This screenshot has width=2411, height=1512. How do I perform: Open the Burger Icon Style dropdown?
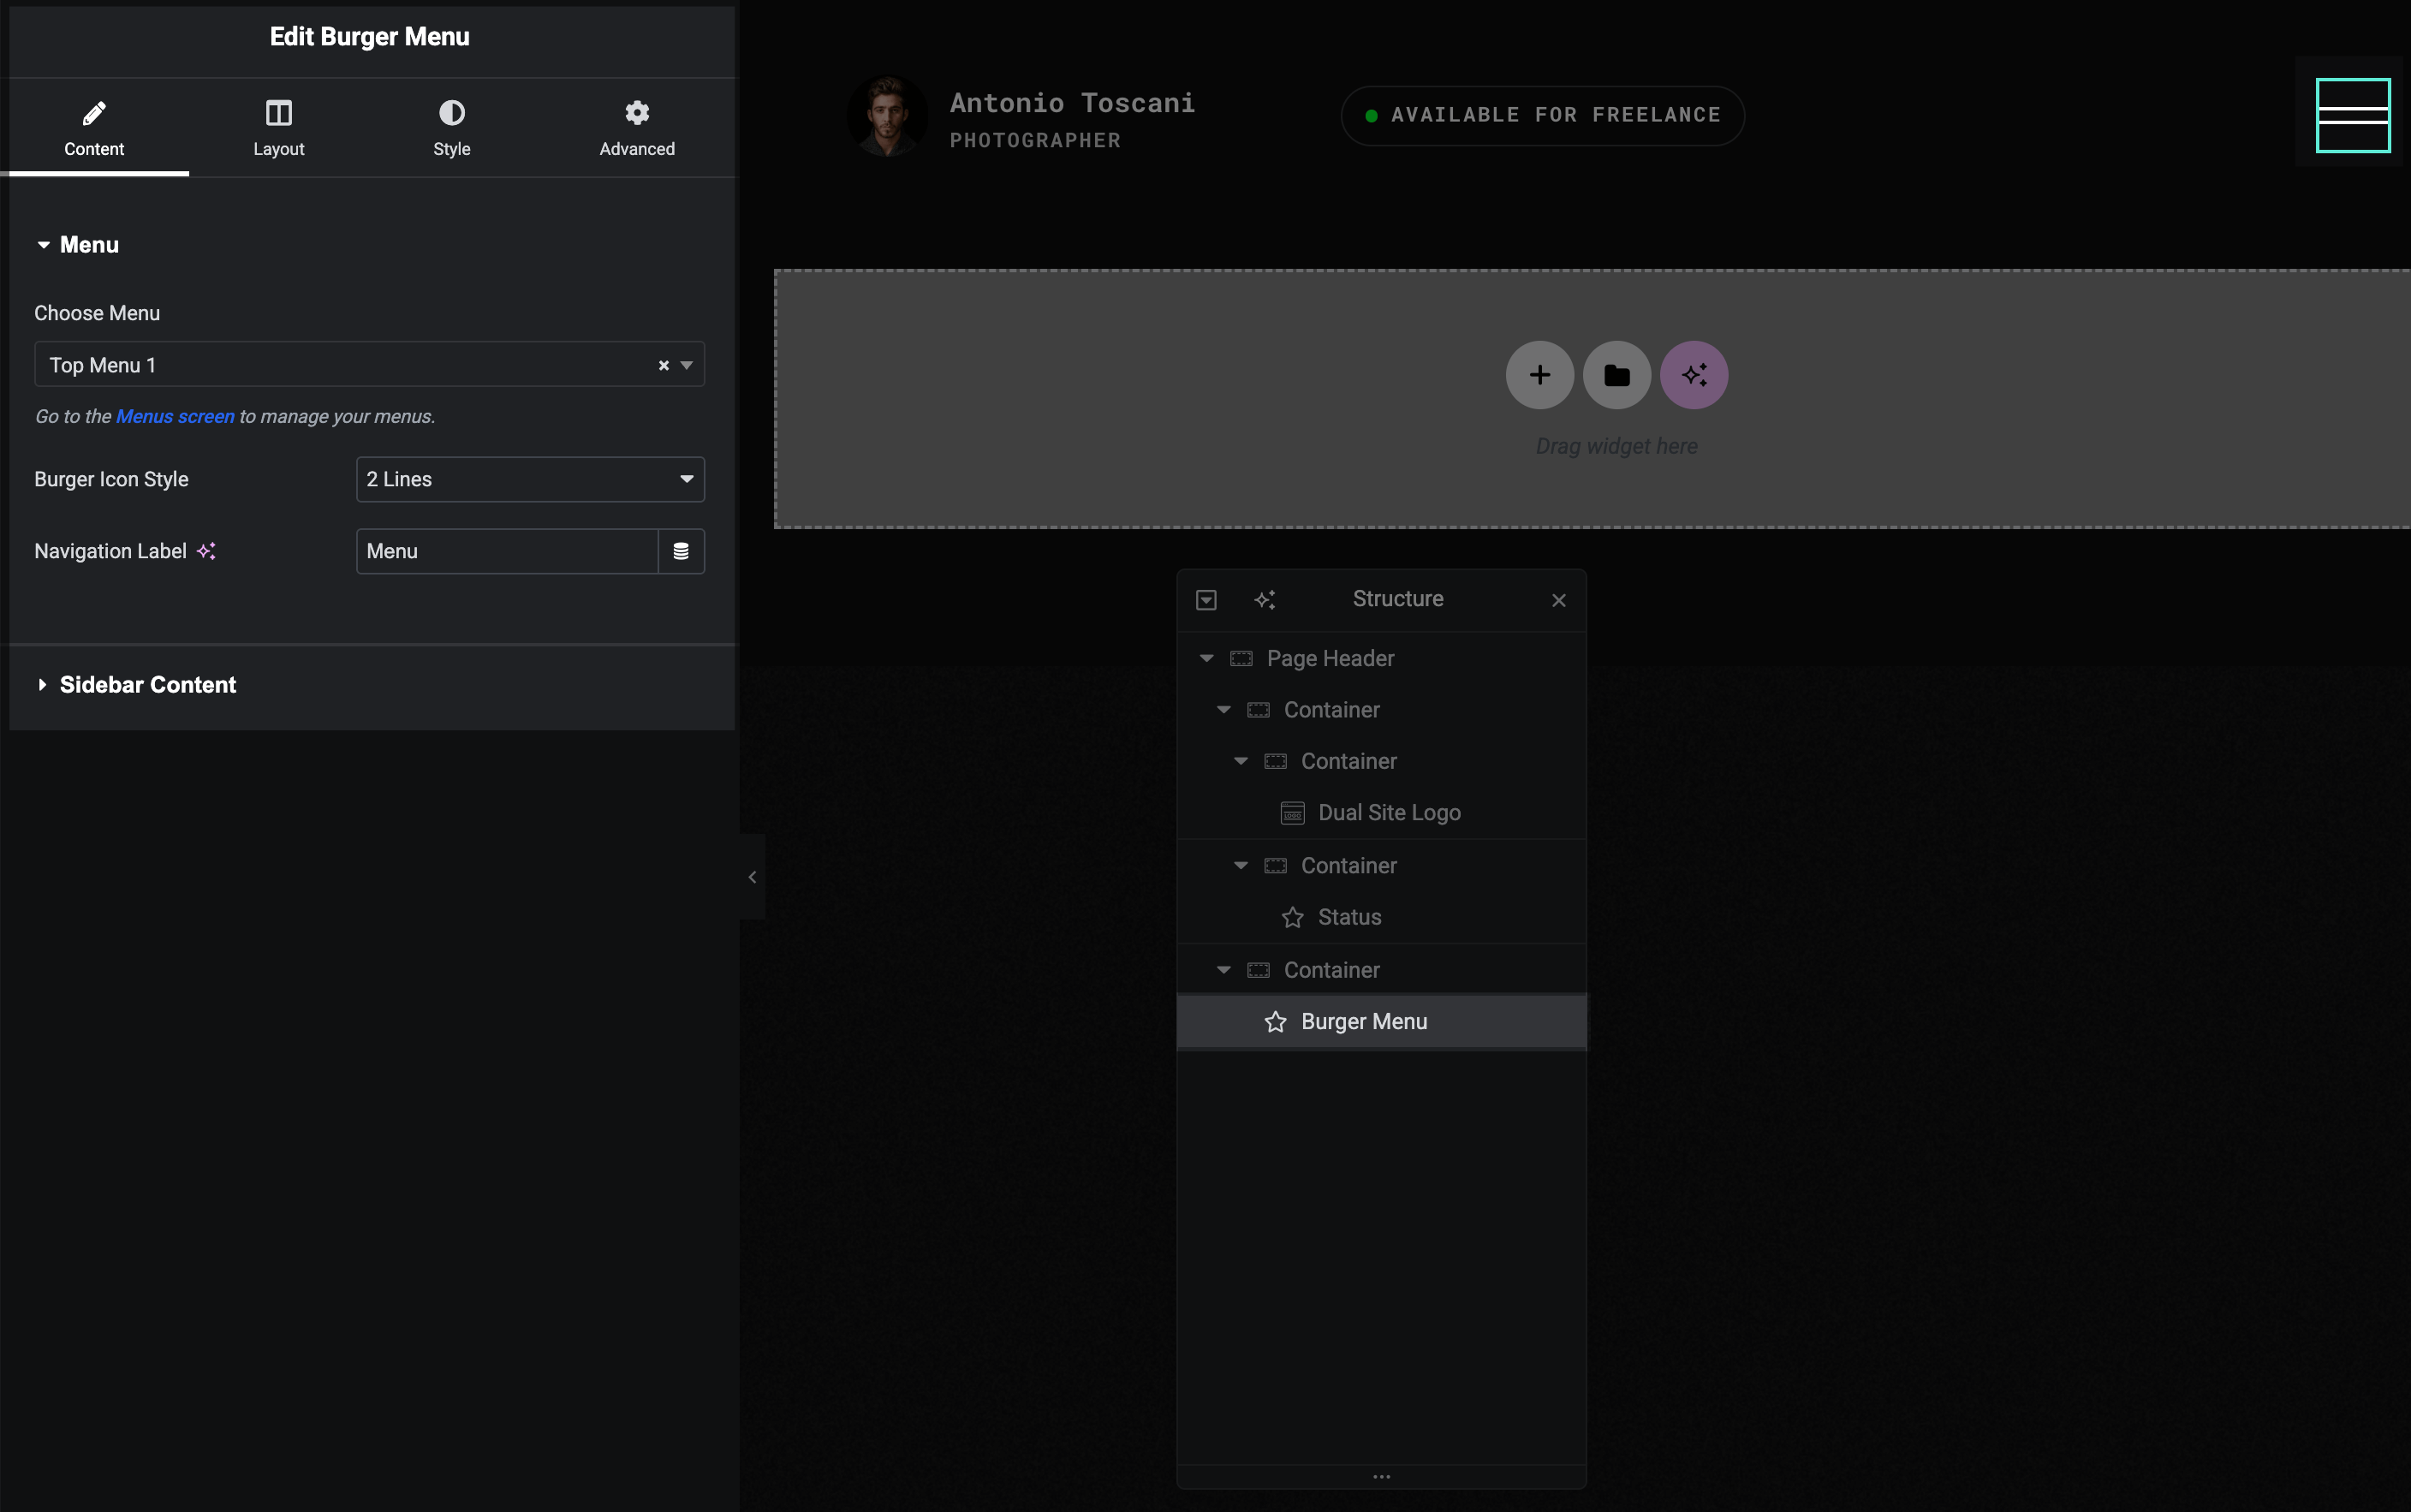(530, 479)
